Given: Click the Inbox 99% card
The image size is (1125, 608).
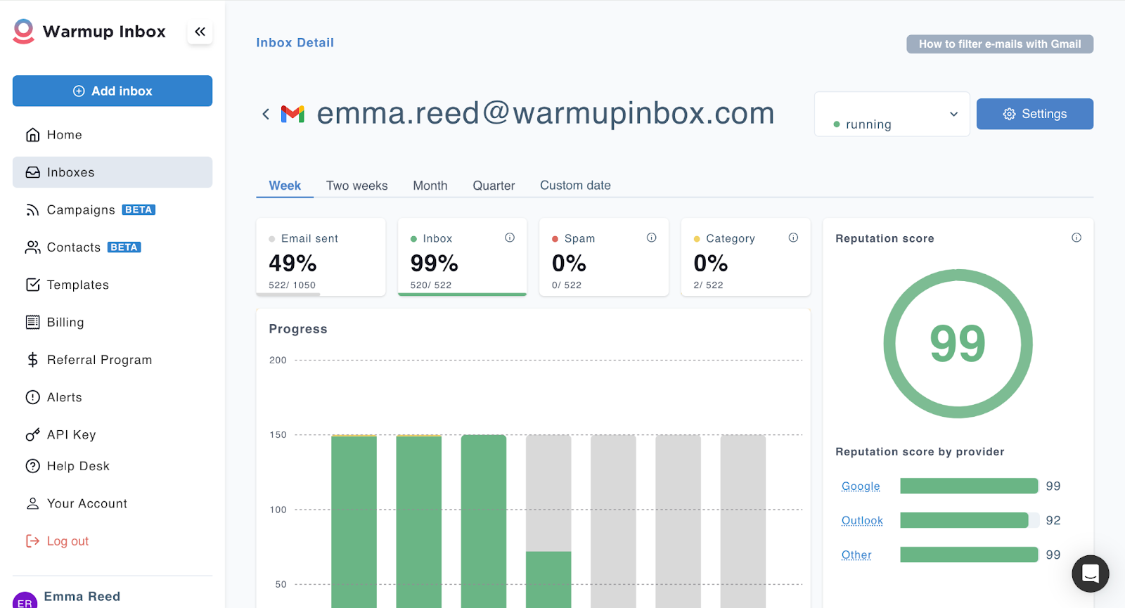Looking at the screenshot, I should click(462, 257).
